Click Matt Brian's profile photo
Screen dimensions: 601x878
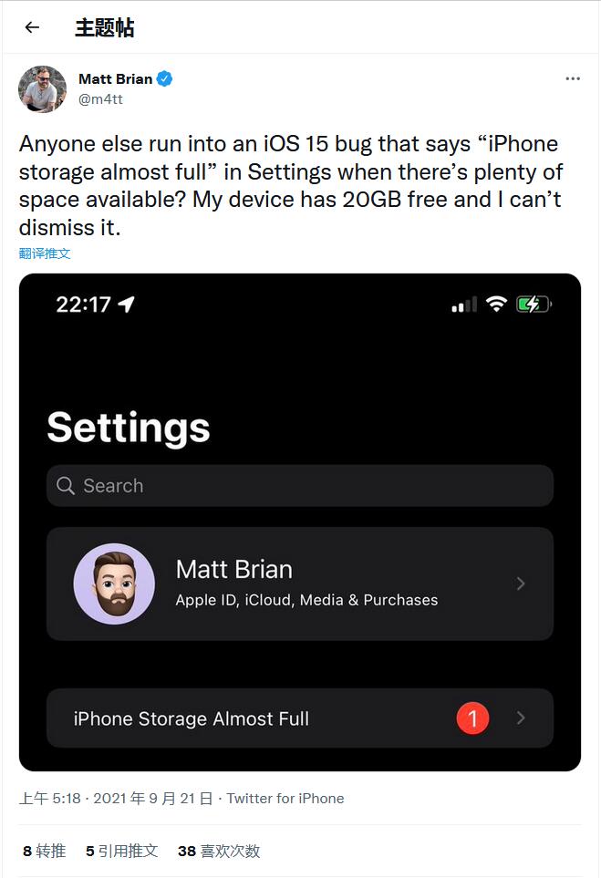coord(43,89)
